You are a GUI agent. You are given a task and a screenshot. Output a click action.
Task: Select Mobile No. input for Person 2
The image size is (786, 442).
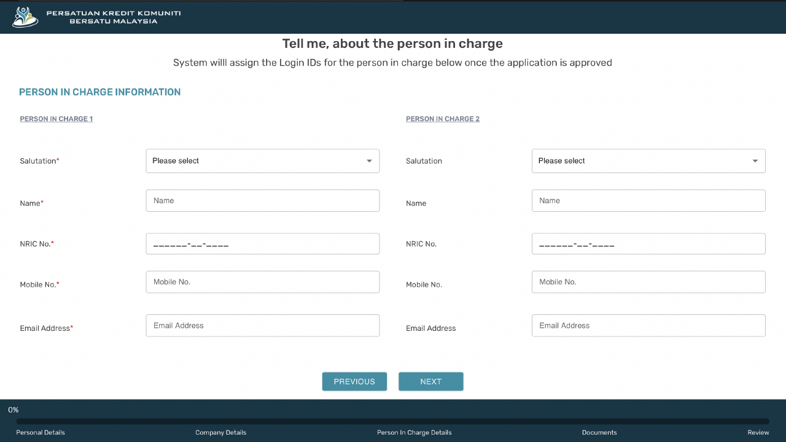648,282
